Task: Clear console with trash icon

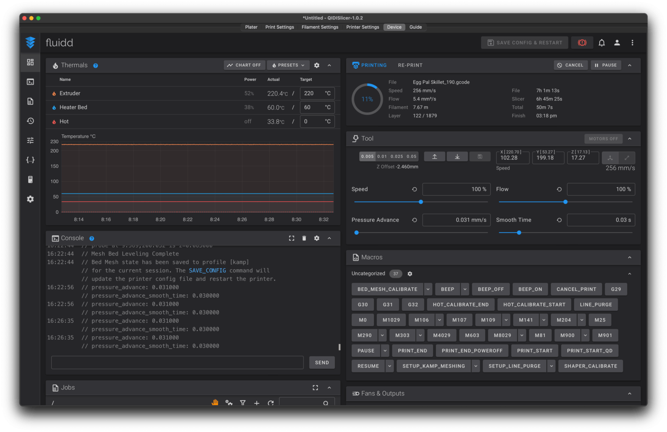Action: [304, 238]
